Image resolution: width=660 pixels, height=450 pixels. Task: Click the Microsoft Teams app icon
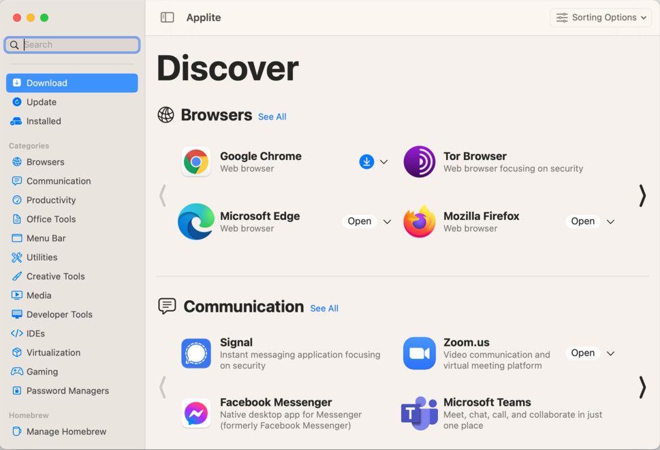(x=420, y=413)
